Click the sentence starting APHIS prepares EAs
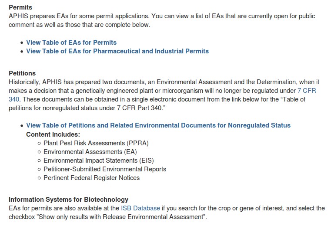Screen dimensions: 331x226 [x=78, y=16]
